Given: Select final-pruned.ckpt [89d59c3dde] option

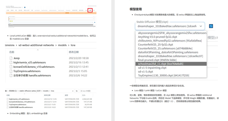Looking at the screenshot, I should coord(171,60).
